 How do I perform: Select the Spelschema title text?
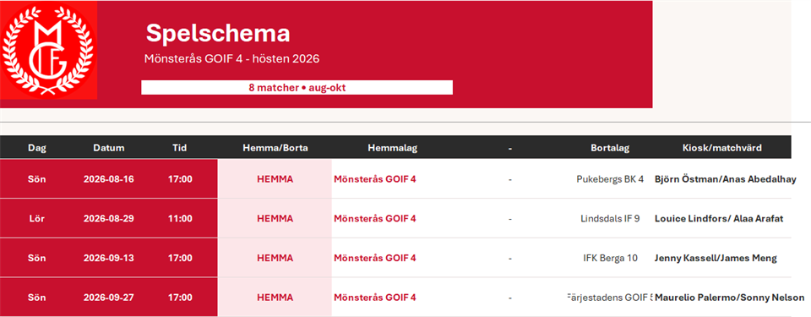click(x=217, y=33)
